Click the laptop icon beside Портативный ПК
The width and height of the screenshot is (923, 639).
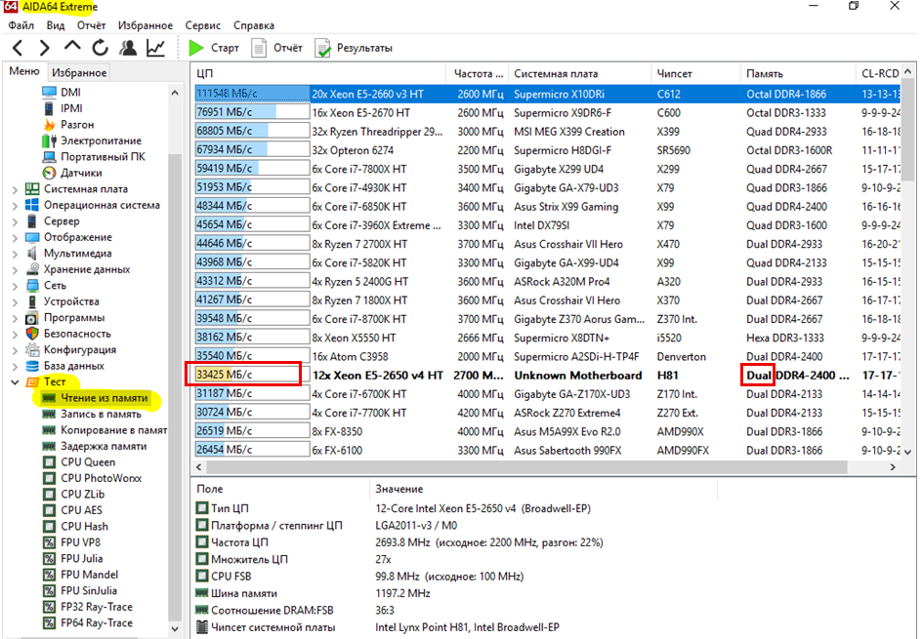coord(50,156)
